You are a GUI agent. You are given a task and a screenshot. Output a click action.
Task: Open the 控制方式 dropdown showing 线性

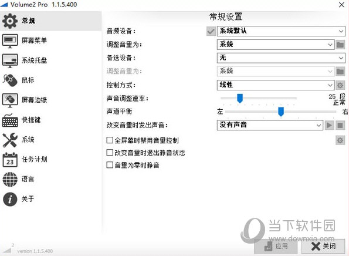(276, 85)
